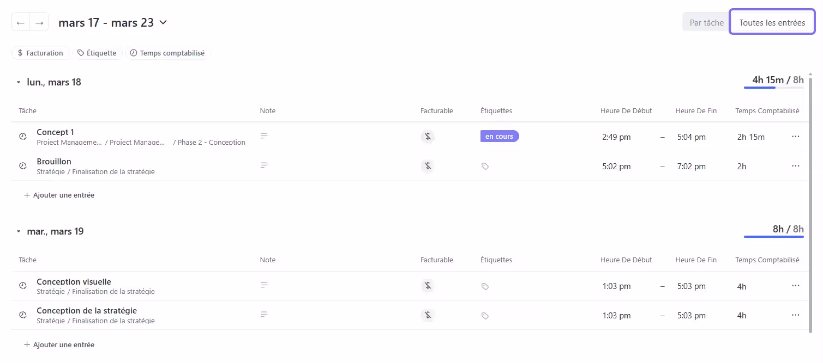The width and height of the screenshot is (823, 363).
Task: Click the note icon for Concept 1
Action: 264,136
